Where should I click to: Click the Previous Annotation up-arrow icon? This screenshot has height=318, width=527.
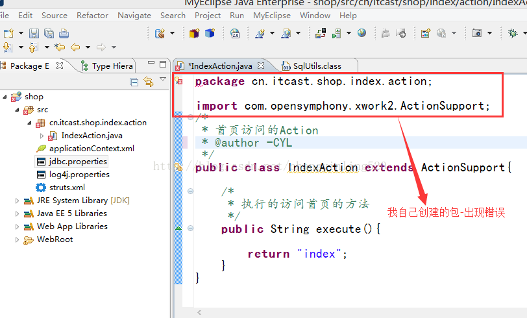pos(34,47)
